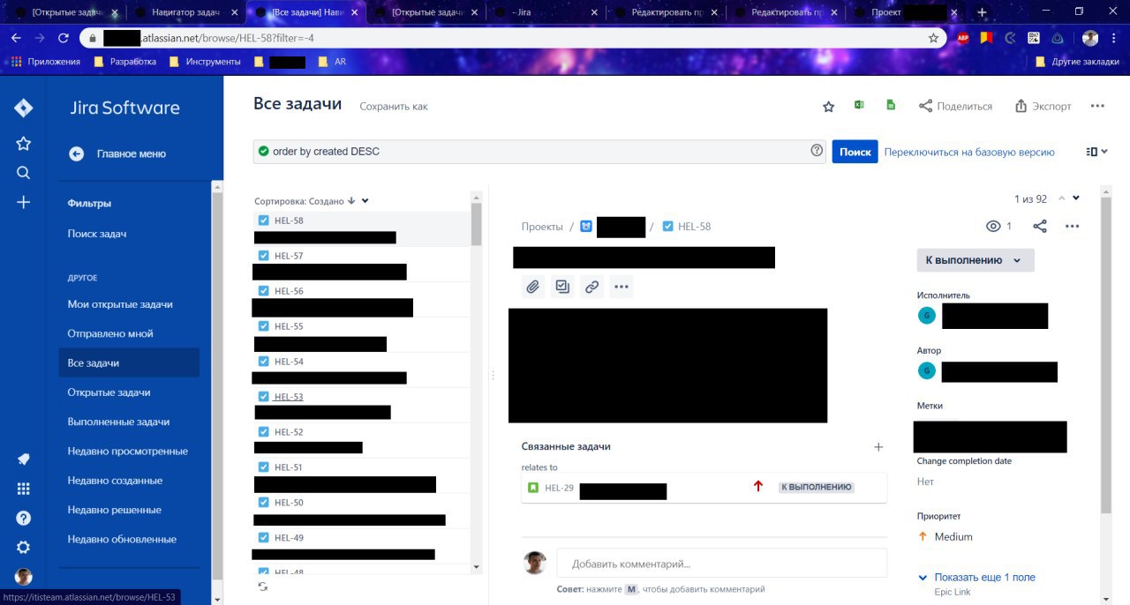Attach a file with paperclip icon
The height and width of the screenshot is (605, 1130).
(x=532, y=286)
